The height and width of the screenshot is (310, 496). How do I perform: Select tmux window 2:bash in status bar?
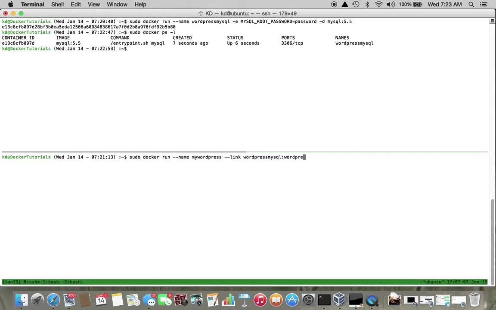point(73,282)
